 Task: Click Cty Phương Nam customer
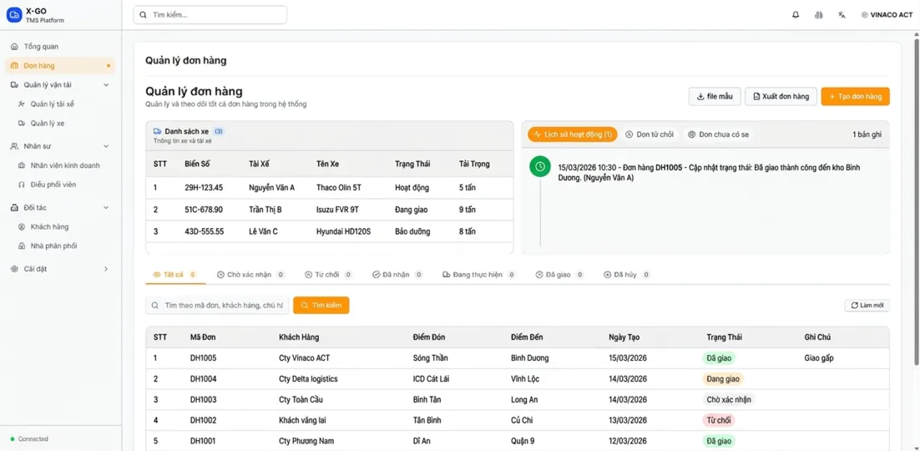tap(307, 440)
